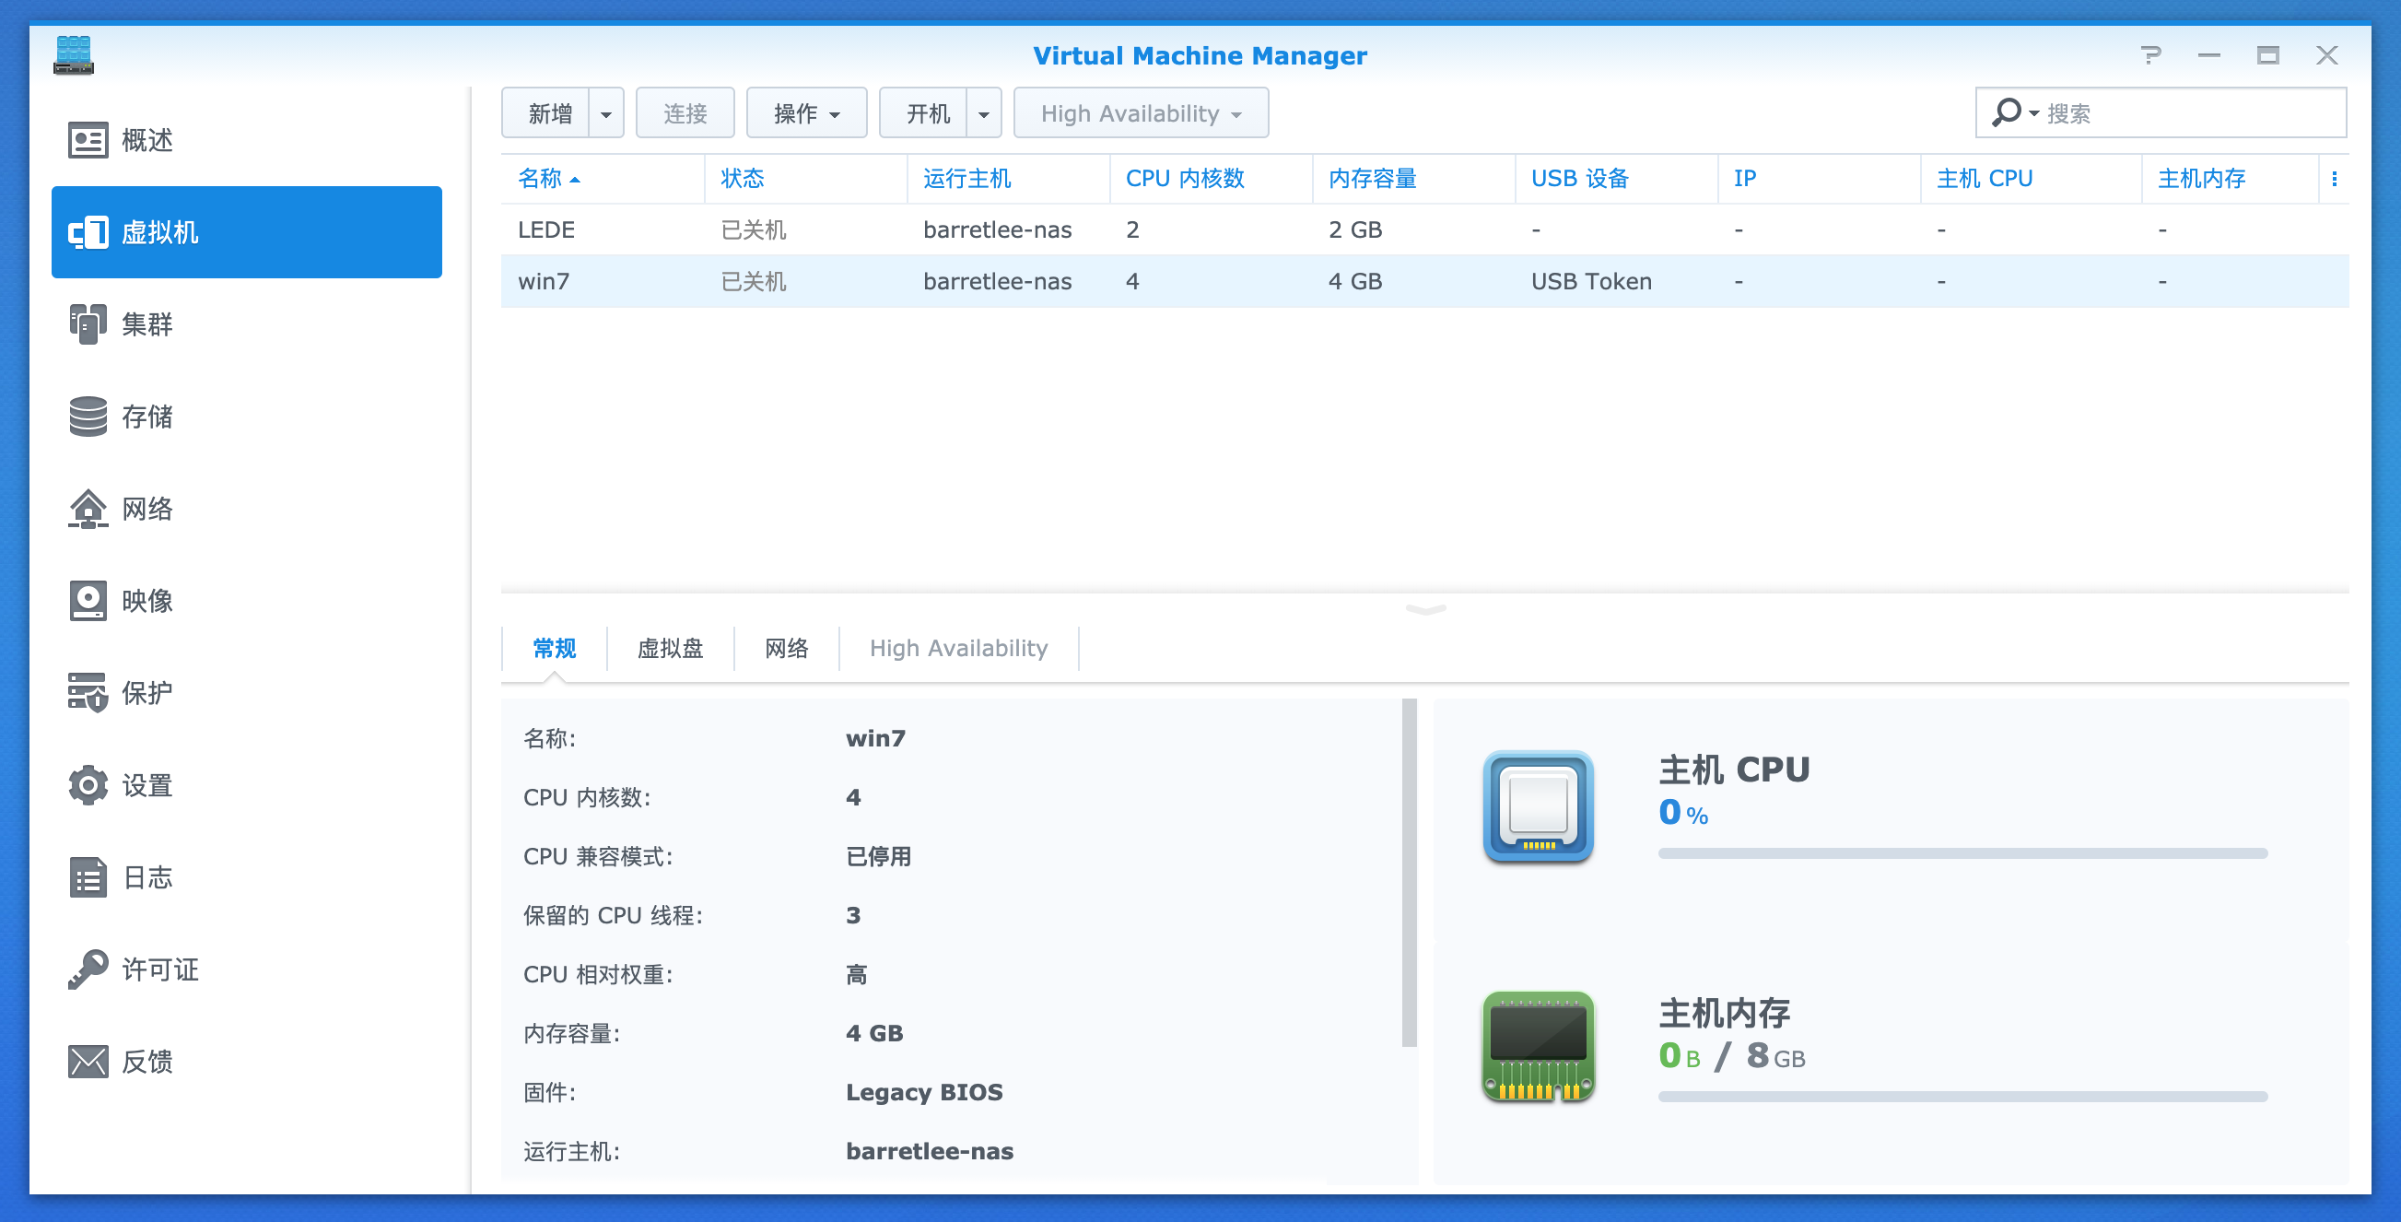Open the Image (映像) sidebar icon
This screenshot has height=1222, width=2401.
(88, 601)
